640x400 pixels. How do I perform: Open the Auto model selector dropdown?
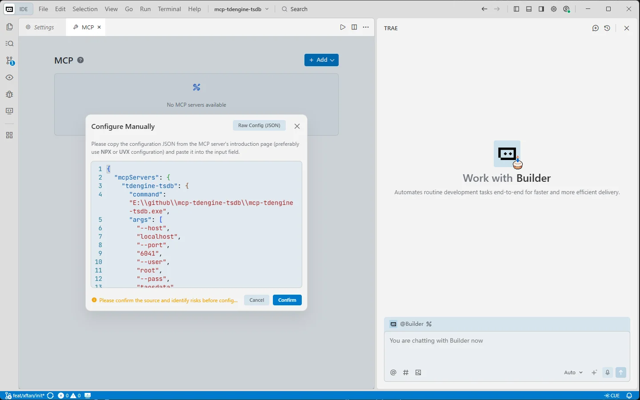coord(573,372)
